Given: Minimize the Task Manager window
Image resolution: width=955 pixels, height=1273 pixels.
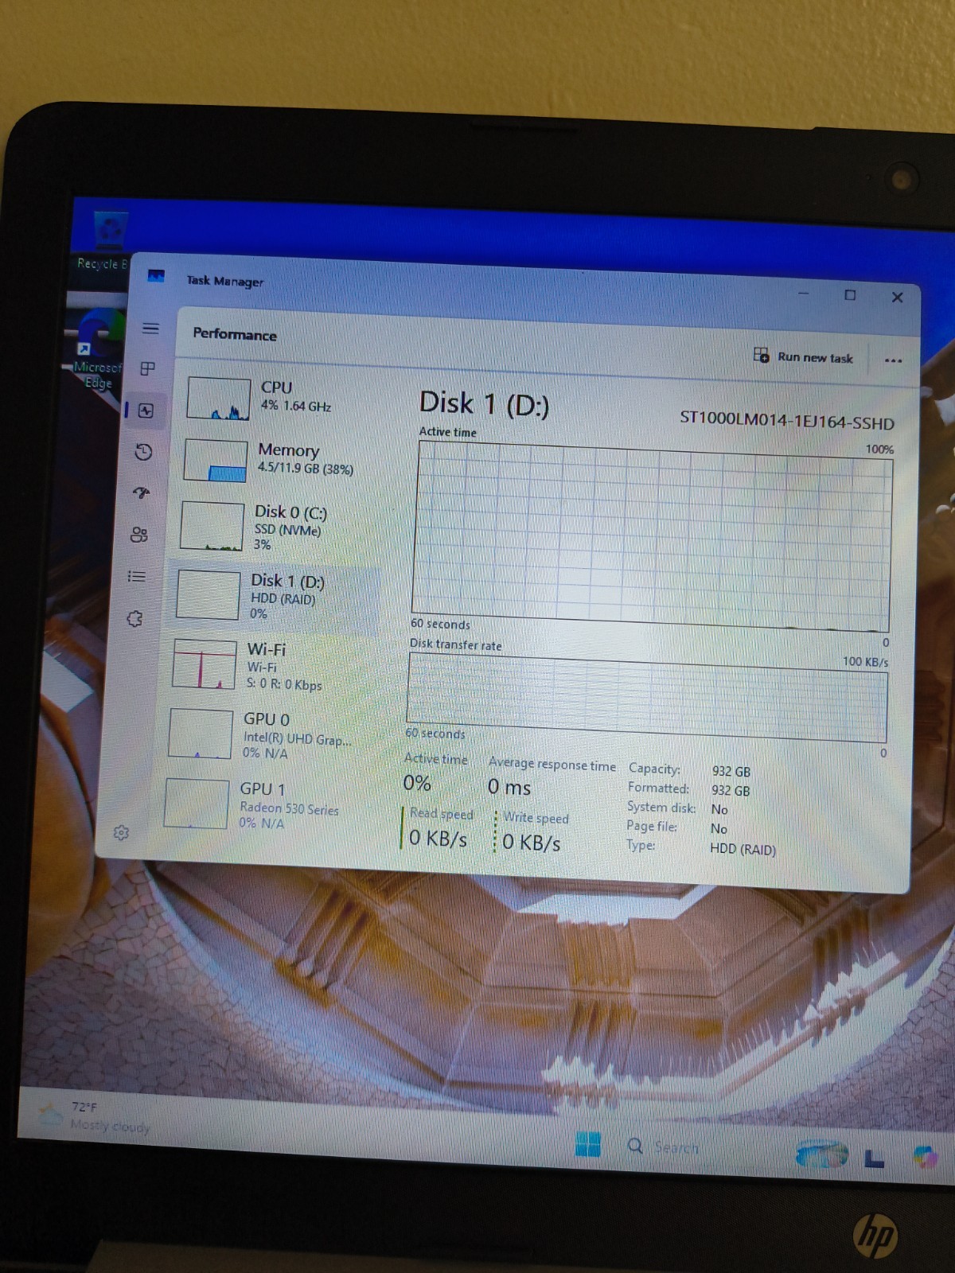Looking at the screenshot, I should (804, 294).
